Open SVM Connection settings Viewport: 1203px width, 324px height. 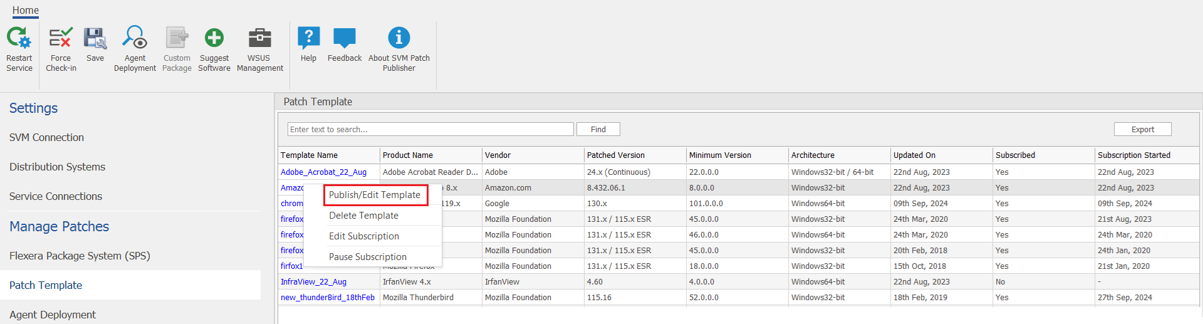pyautogui.click(x=46, y=137)
